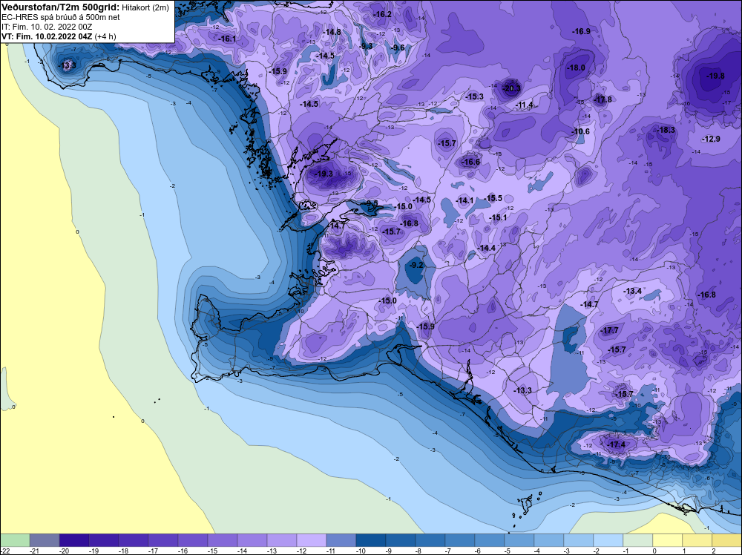742x555 pixels.
Task: Pick the legend swatch labeled -3
Action: click(x=579, y=540)
